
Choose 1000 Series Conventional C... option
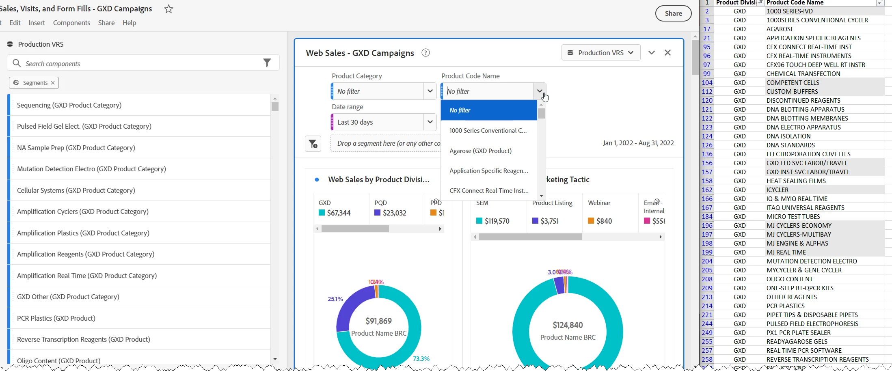[x=489, y=131]
